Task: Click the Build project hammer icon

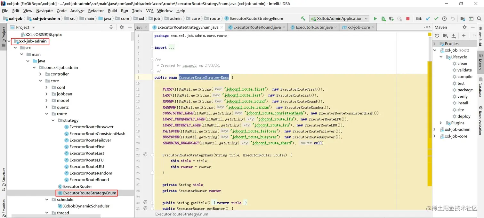Action: click(303, 19)
